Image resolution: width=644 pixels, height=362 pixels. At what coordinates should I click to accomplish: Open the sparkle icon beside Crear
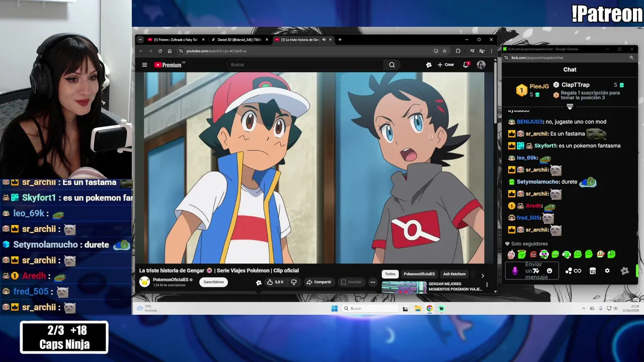coord(429,65)
